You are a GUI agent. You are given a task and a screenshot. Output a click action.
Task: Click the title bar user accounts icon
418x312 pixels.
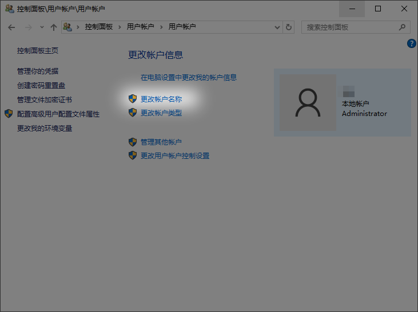(10, 9)
